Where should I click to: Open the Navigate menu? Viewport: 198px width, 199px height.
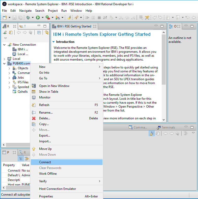25,11
